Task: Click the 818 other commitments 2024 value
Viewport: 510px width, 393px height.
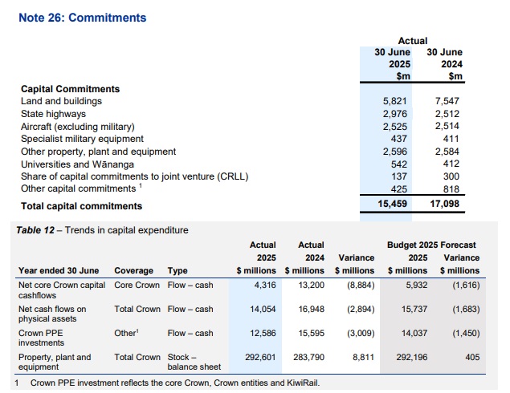Action: pyautogui.click(x=451, y=189)
